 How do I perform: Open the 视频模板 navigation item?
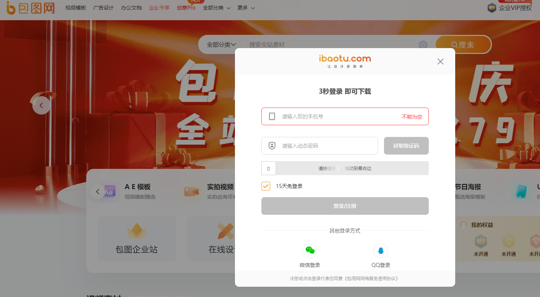[x=76, y=8]
